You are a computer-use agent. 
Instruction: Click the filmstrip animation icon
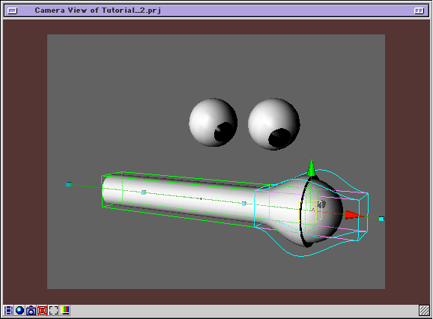point(8,311)
